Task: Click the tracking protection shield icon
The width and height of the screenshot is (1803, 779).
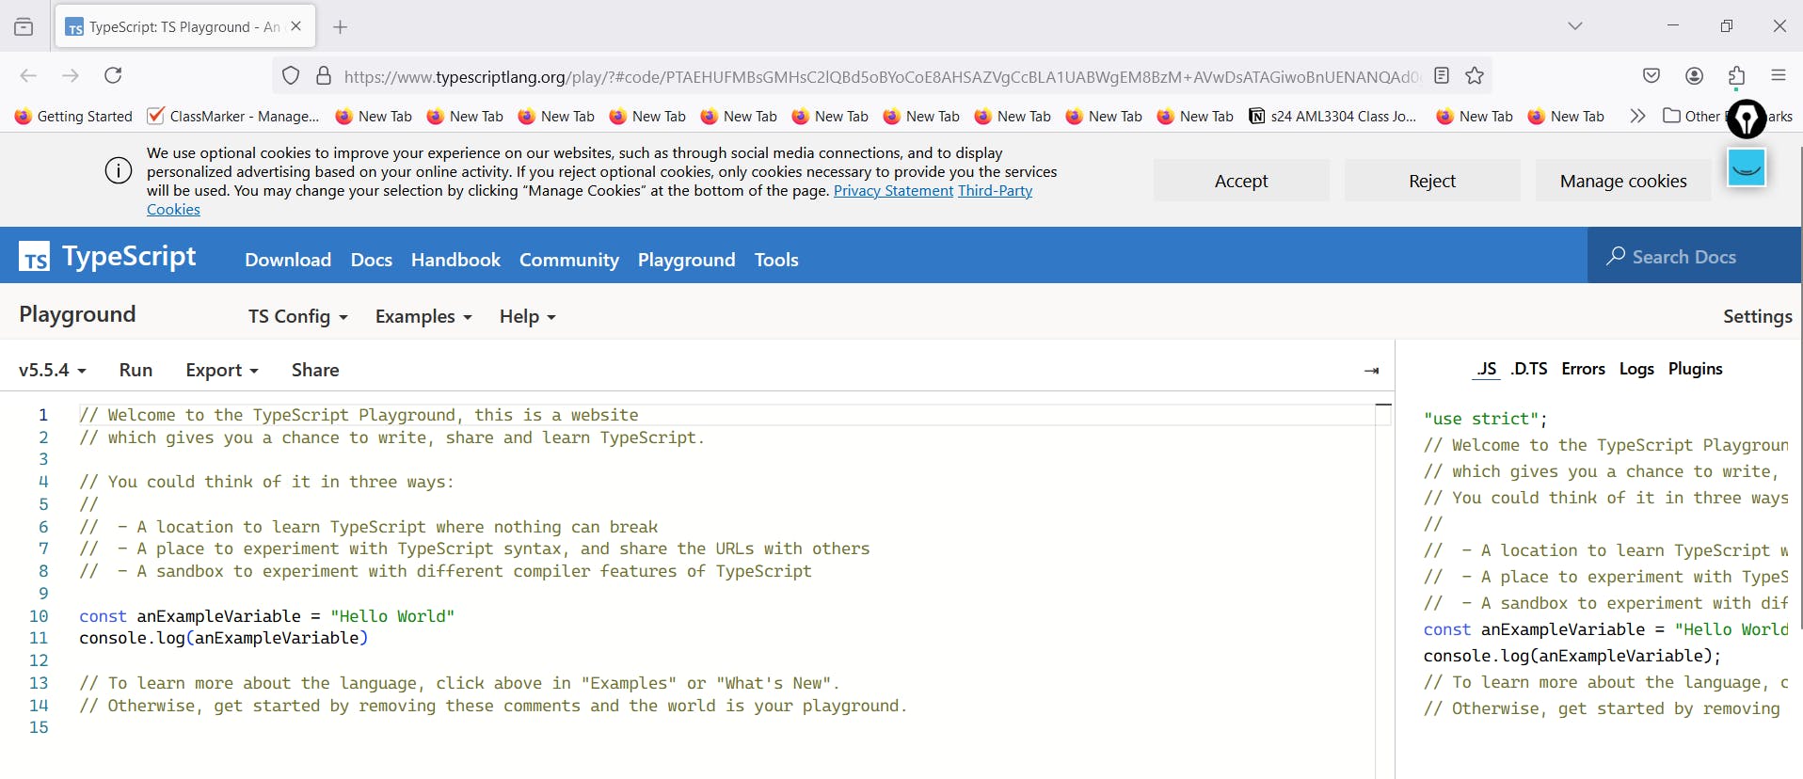Action: pyautogui.click(x=291, y=75)
